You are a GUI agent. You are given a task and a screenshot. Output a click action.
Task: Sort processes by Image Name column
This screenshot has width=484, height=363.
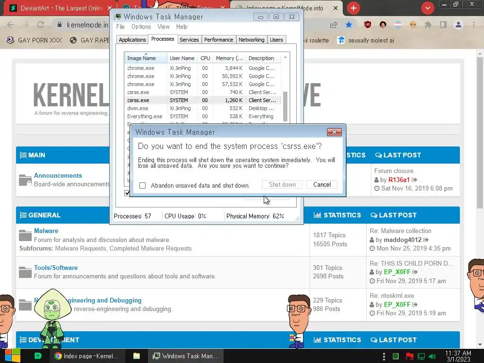tap(146, 58)
